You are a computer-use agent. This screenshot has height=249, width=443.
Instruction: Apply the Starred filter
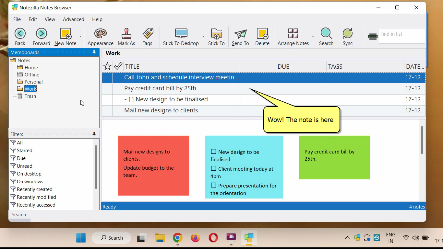(x=21, y=150)
